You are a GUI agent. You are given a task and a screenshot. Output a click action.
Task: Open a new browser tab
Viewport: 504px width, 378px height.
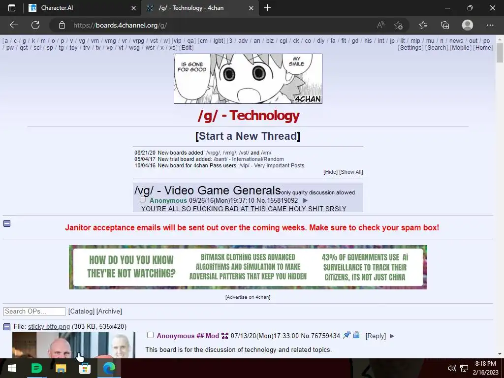(267, 8)
